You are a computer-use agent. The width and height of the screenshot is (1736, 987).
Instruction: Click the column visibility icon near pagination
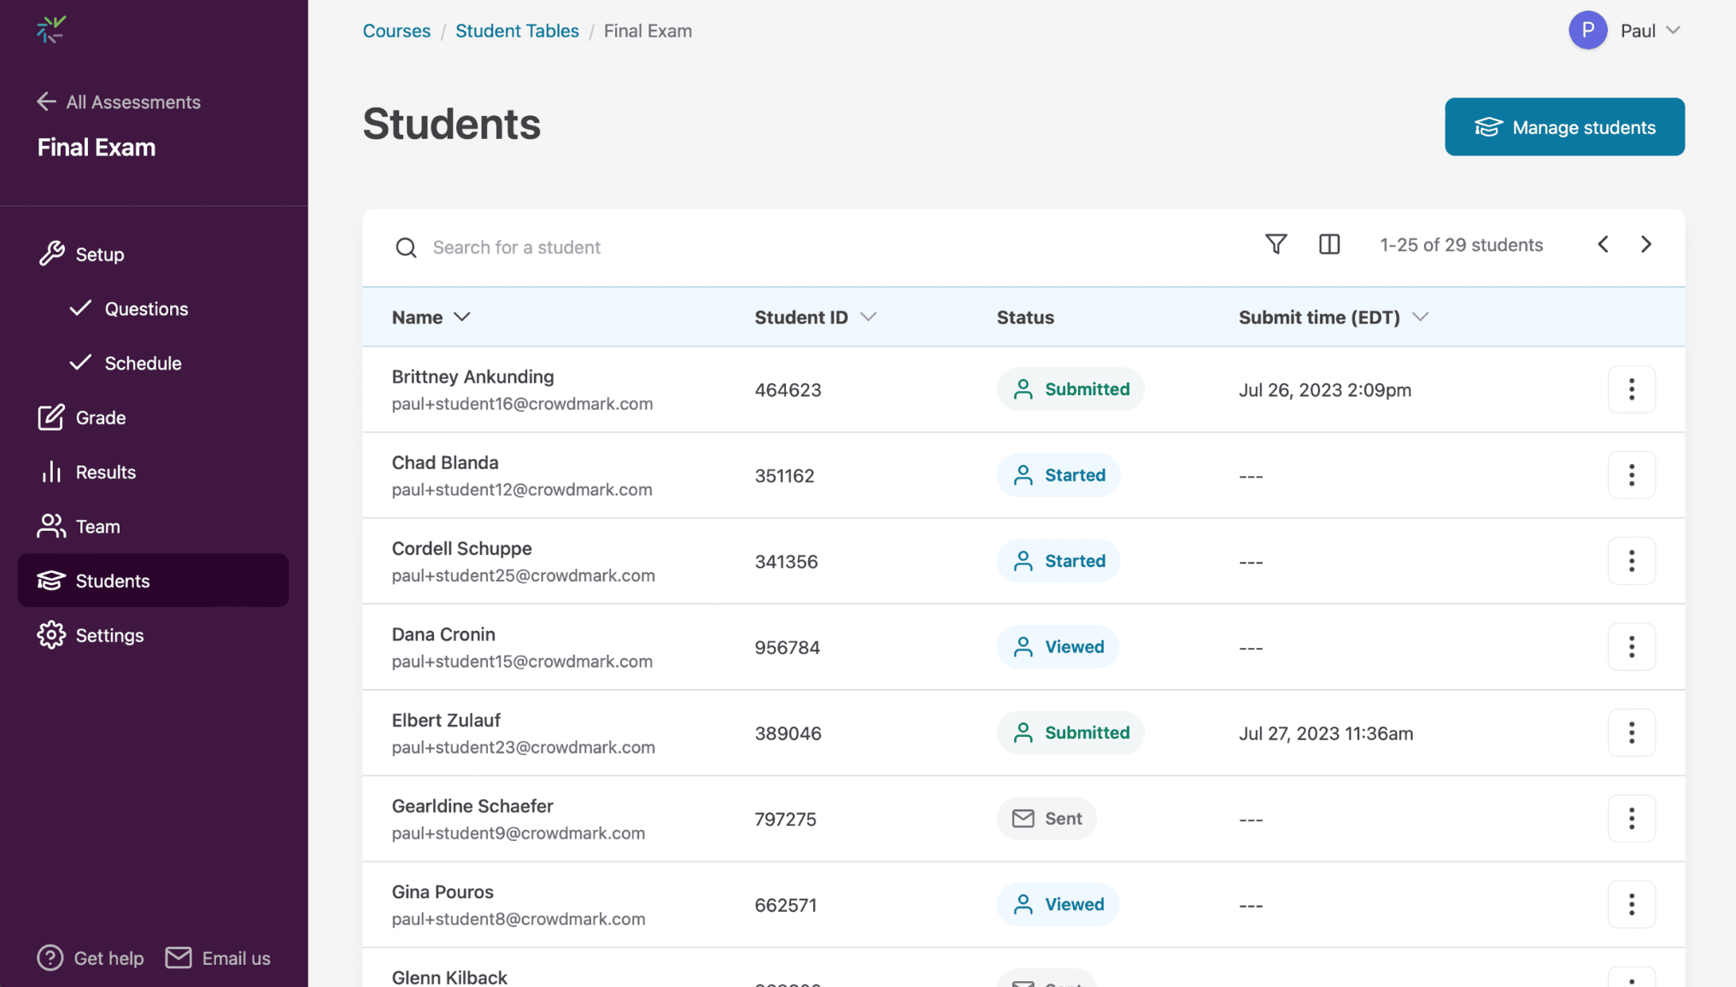coord(1329,244)
